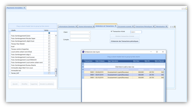The width and height of the screenshot is (193, 108).
Task: Close the Informations Générales tab
Action: pyautogui.click(x=76, y=26)
